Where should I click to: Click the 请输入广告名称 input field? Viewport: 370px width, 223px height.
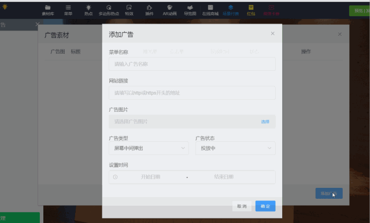coord(192,64)
